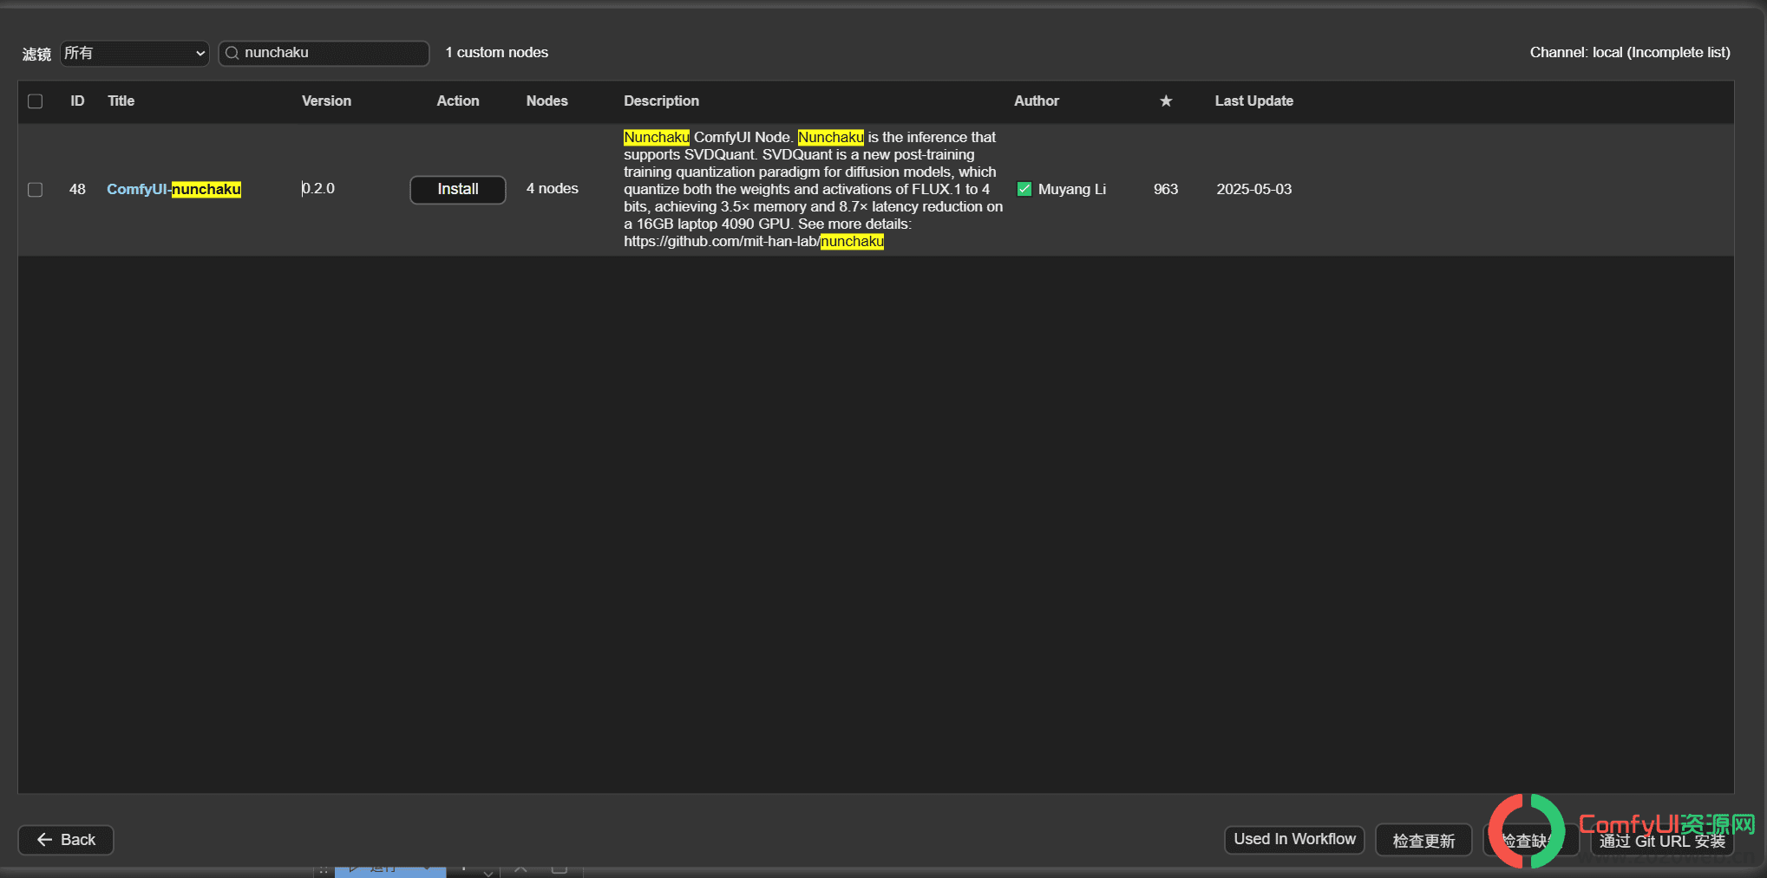This screenshot has width=1767, height=878.
Task: Sort by the Title column header
Action: coord(121,101)
